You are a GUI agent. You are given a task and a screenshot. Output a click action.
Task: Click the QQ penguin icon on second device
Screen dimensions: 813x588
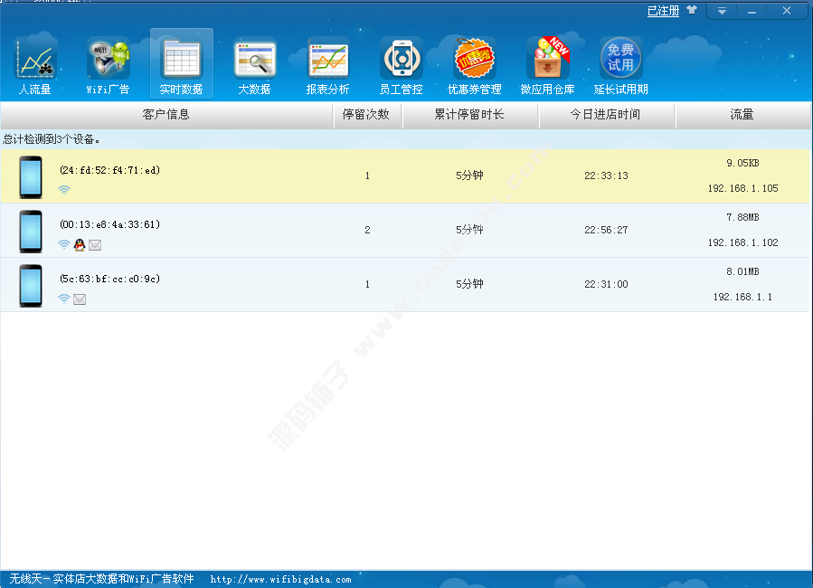80,245
